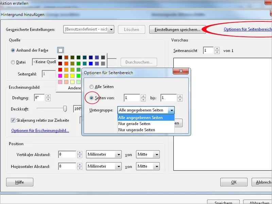Screen dimensions: 272x204
Task: Increase the 'Seiten von' start page
Action: tap(143, 96)
